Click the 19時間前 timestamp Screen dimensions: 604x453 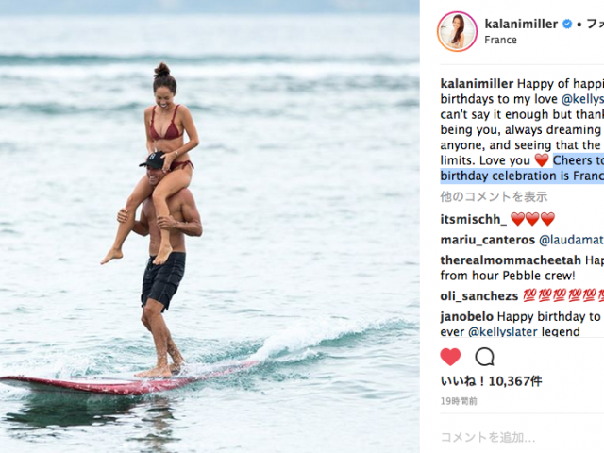(x=459, y=401)
